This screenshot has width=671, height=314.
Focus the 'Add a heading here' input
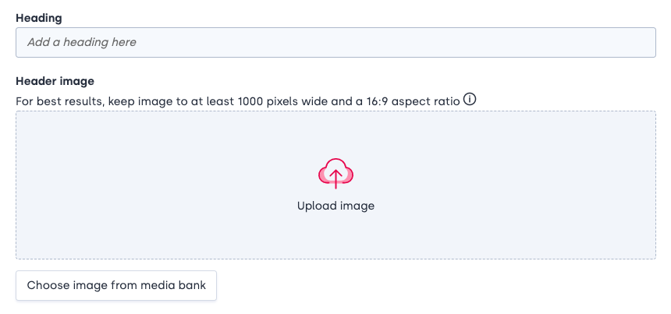(336, 42)
